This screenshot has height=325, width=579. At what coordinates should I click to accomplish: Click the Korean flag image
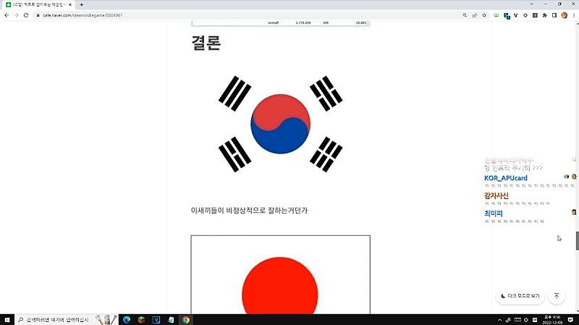(x=280, y=124)
